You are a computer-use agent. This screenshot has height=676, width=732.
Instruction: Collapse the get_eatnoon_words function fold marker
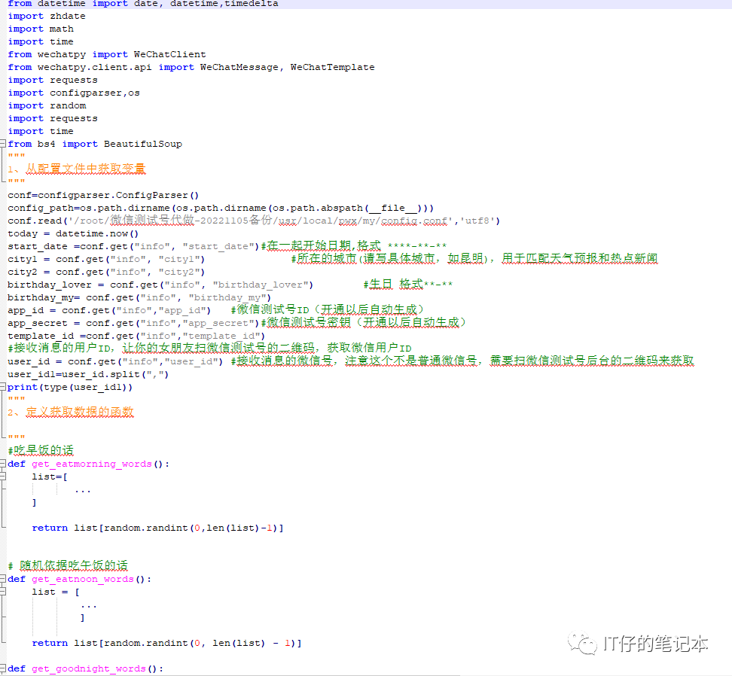point(3,579)
